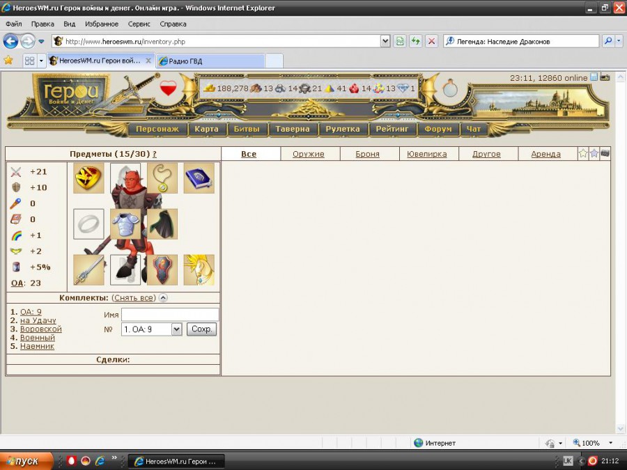Click the Пуск Start button

(x=26, y=461)
